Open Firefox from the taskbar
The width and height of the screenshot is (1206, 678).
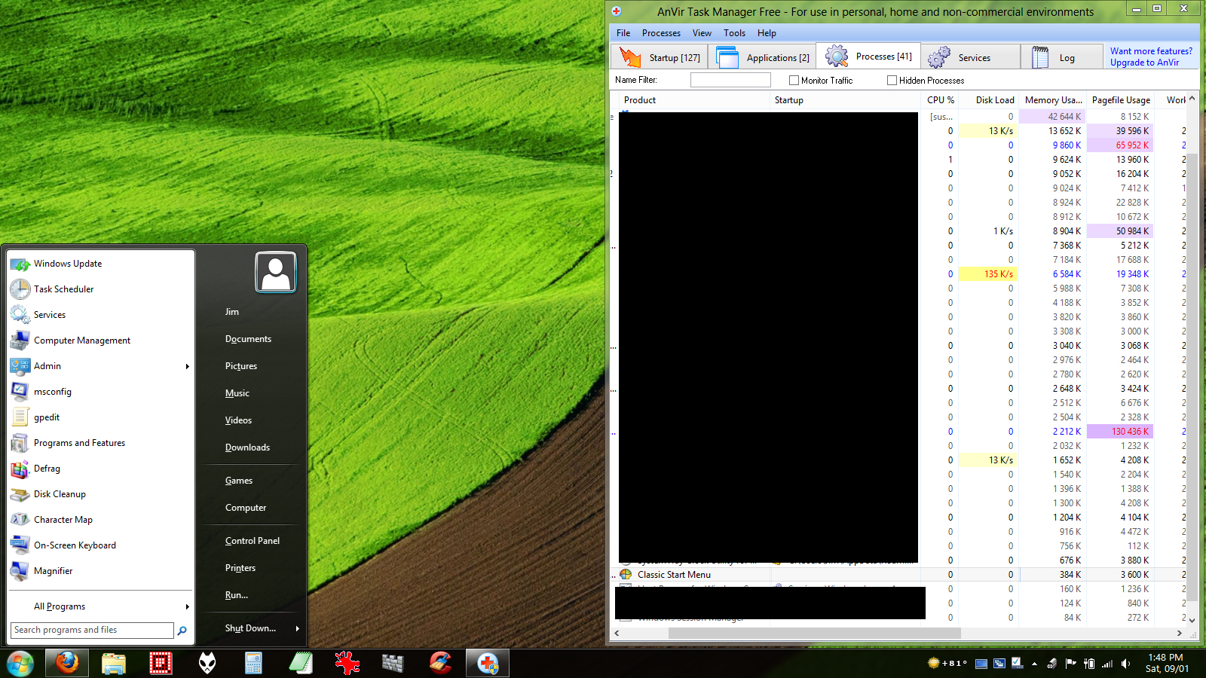[x=66, y=663]
